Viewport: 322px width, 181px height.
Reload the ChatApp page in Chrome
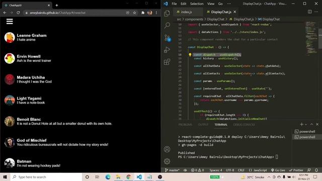click(18, 13)
